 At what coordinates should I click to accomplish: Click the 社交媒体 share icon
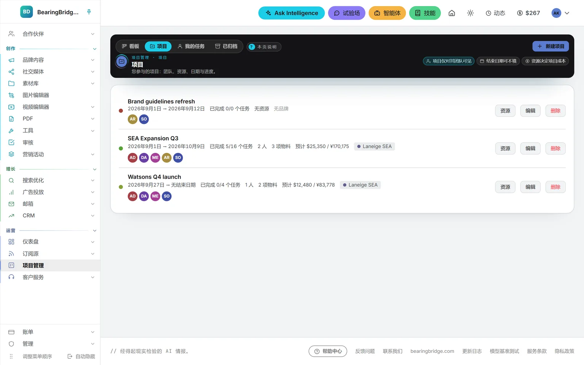coord(11,71)
